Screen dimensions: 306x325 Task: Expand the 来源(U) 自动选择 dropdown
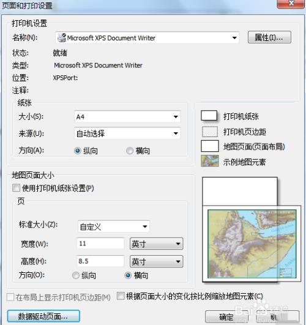point(127,133)
